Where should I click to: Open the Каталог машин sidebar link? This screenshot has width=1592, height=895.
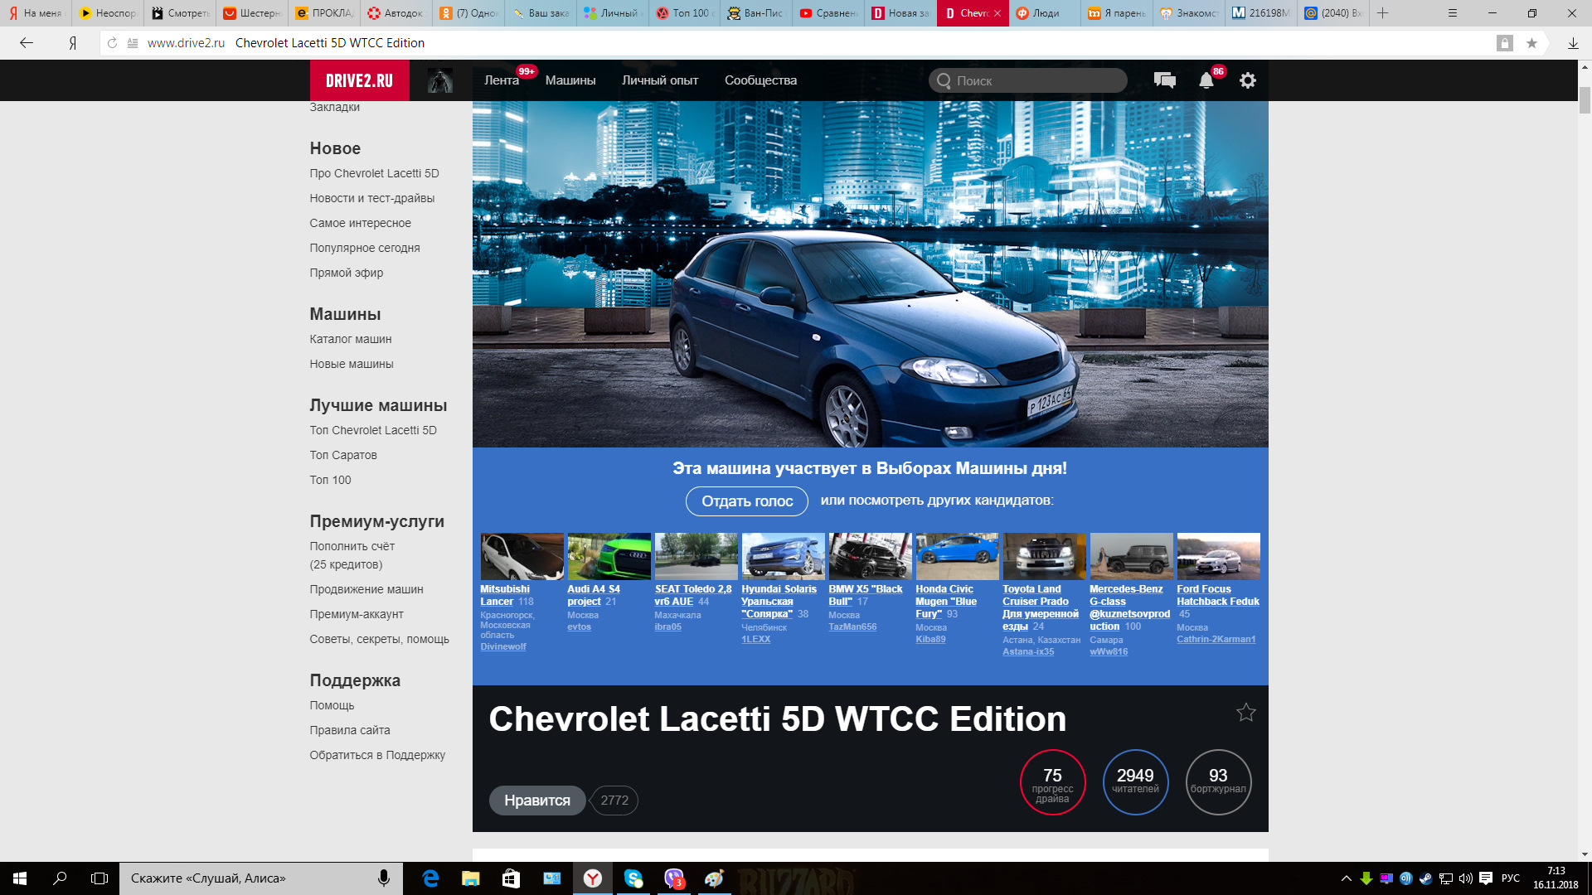tap(350, 339)
